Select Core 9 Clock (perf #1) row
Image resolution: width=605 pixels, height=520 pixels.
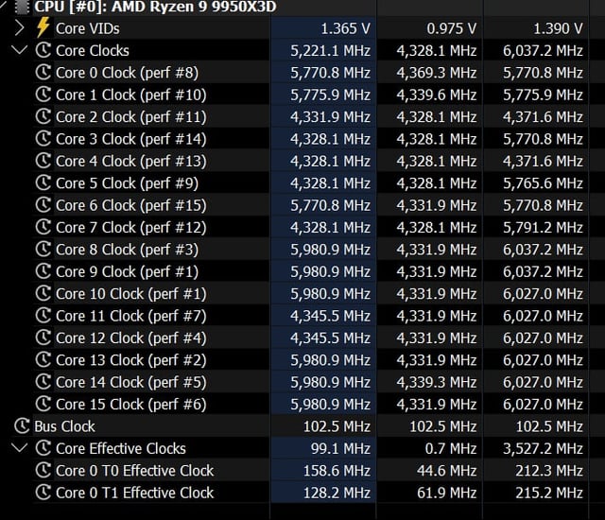click(127, 271)
